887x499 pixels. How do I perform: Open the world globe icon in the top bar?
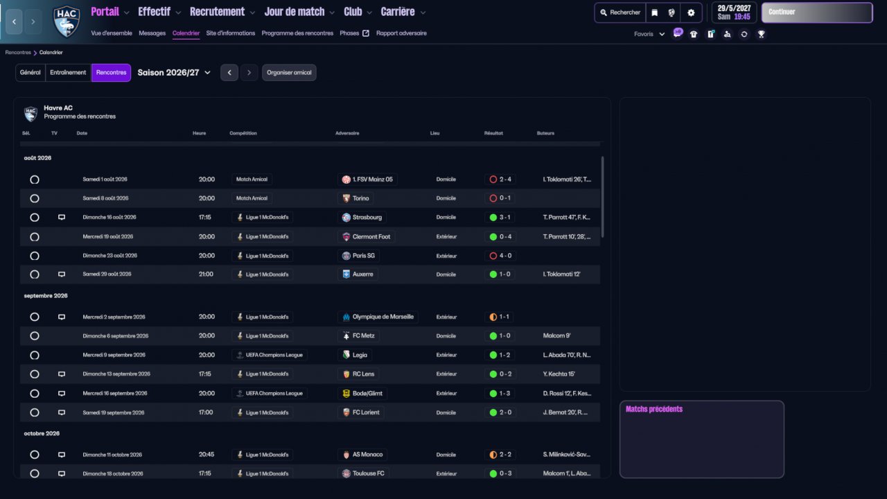(x=671, y=12)
